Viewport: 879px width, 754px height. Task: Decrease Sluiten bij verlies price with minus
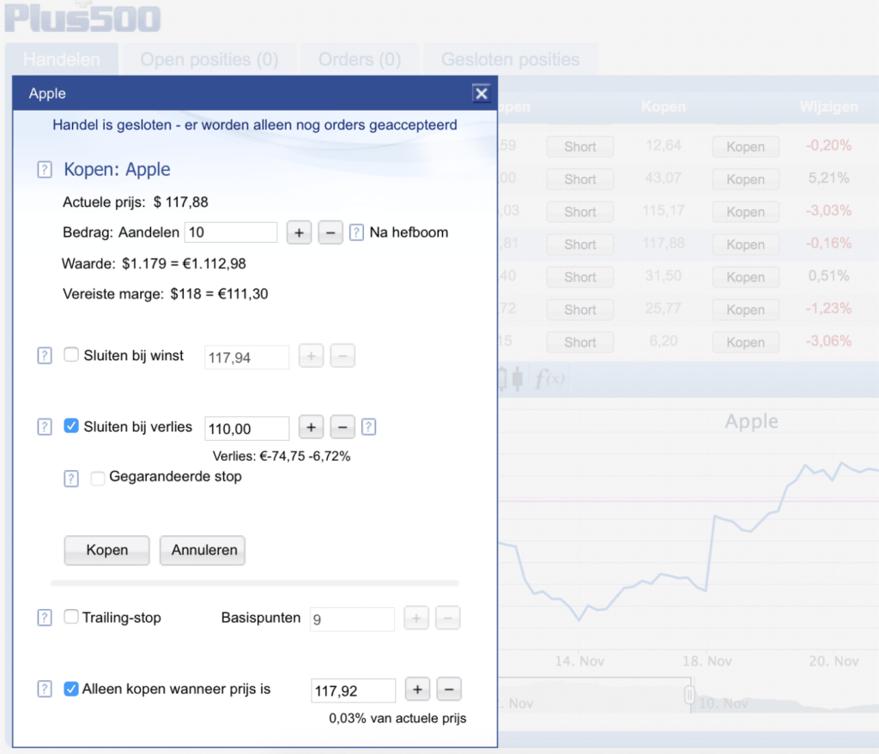pos(343,427)
